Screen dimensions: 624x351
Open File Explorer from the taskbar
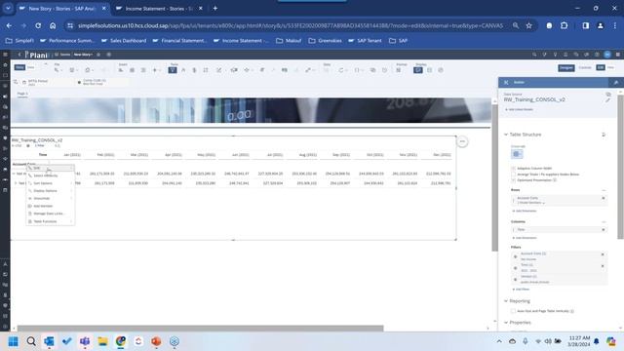pyautogui.click(x=102, y=341)
